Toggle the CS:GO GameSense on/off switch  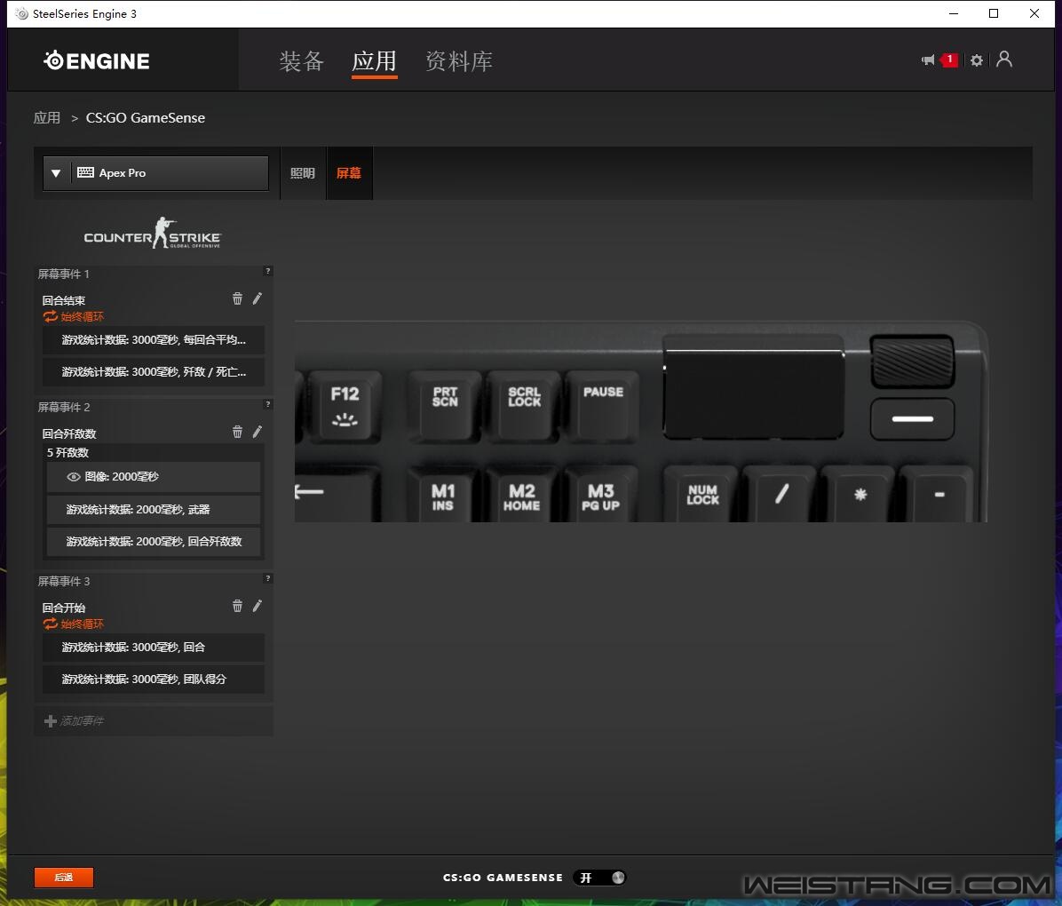(x=600, y=878)
